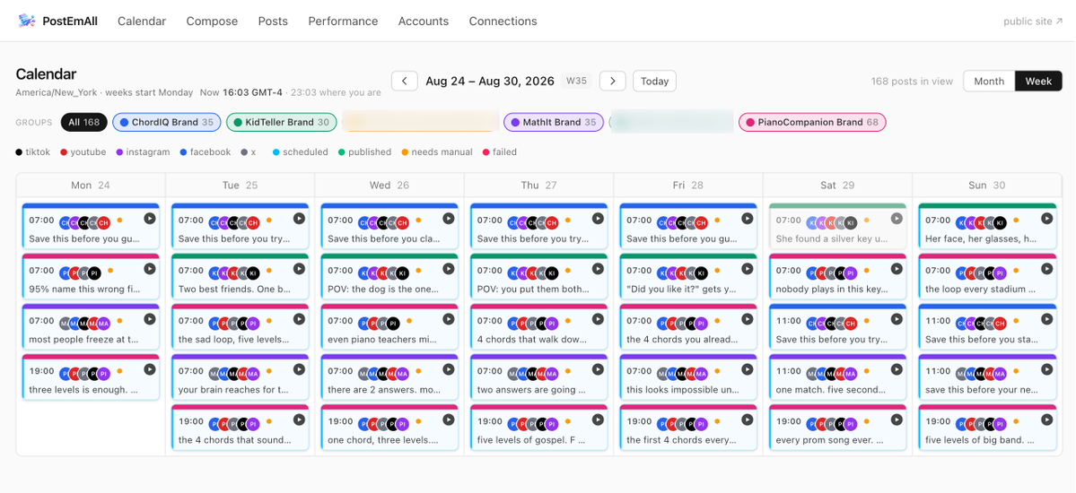Play the 'the 4 chords you alread...' post
This screenshot has height=493, width=1076.
click(x=748, y=319)
